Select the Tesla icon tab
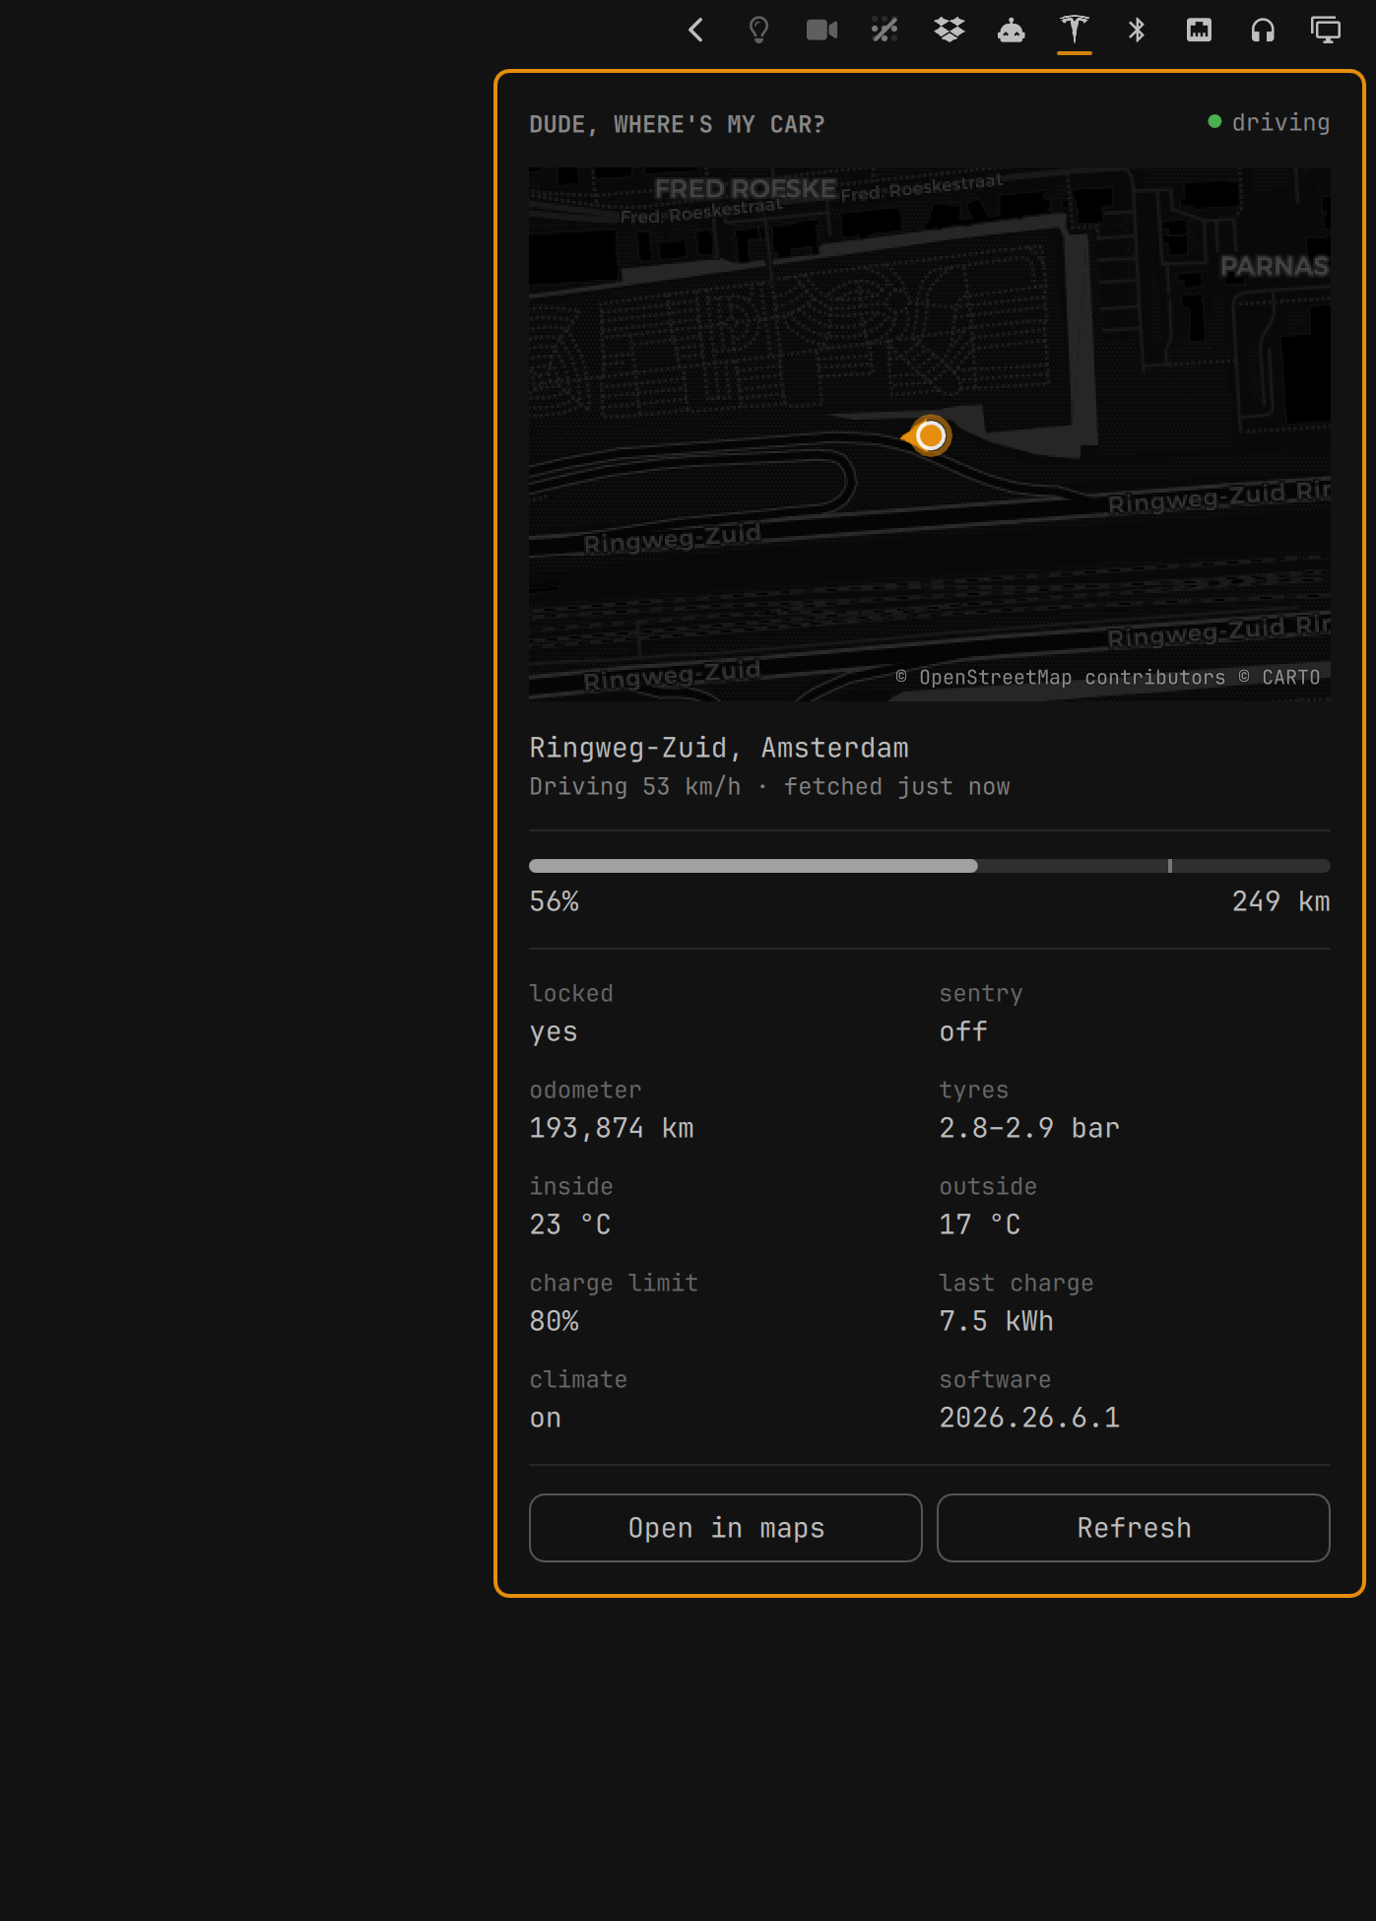Image resolution: width=1376 pixels, height=1921 pixels. click(1075, 30)
